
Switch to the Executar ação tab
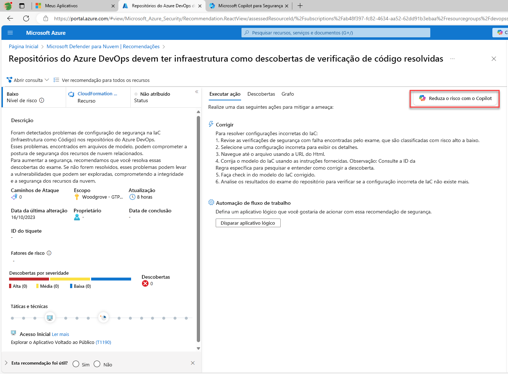[225, 94]
